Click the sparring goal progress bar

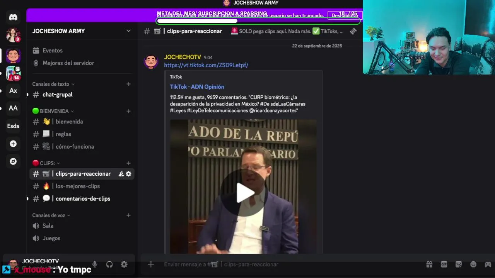coord(258,21)
